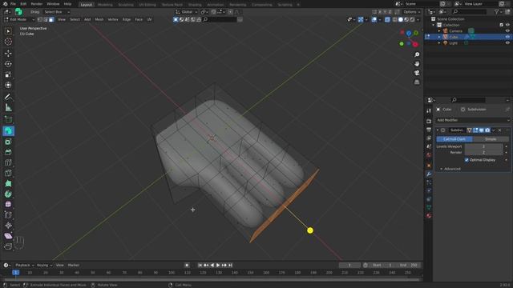This screenshot has height=288, width=513.
Task: Open the Add Modifier dropdown
Action: click(473, 120)
